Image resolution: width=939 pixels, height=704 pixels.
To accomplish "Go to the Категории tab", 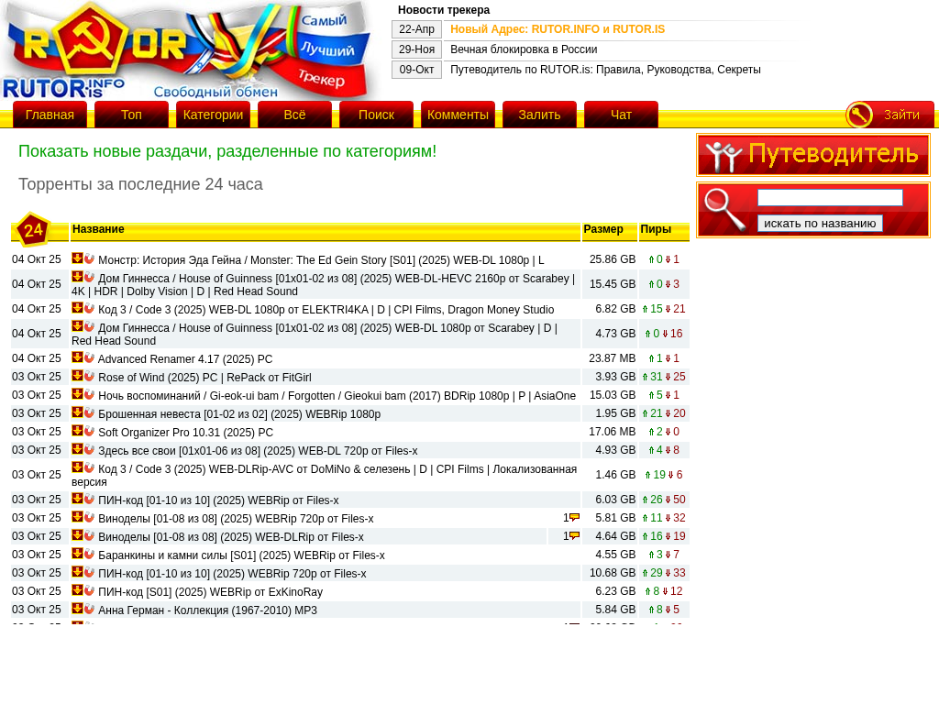I will pos(213,115).
